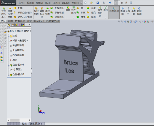Image resolution: width=154 pixels, height=126 pixels.
Task: Click the edit appearance color ball icon
Action: tap(145, 22)
